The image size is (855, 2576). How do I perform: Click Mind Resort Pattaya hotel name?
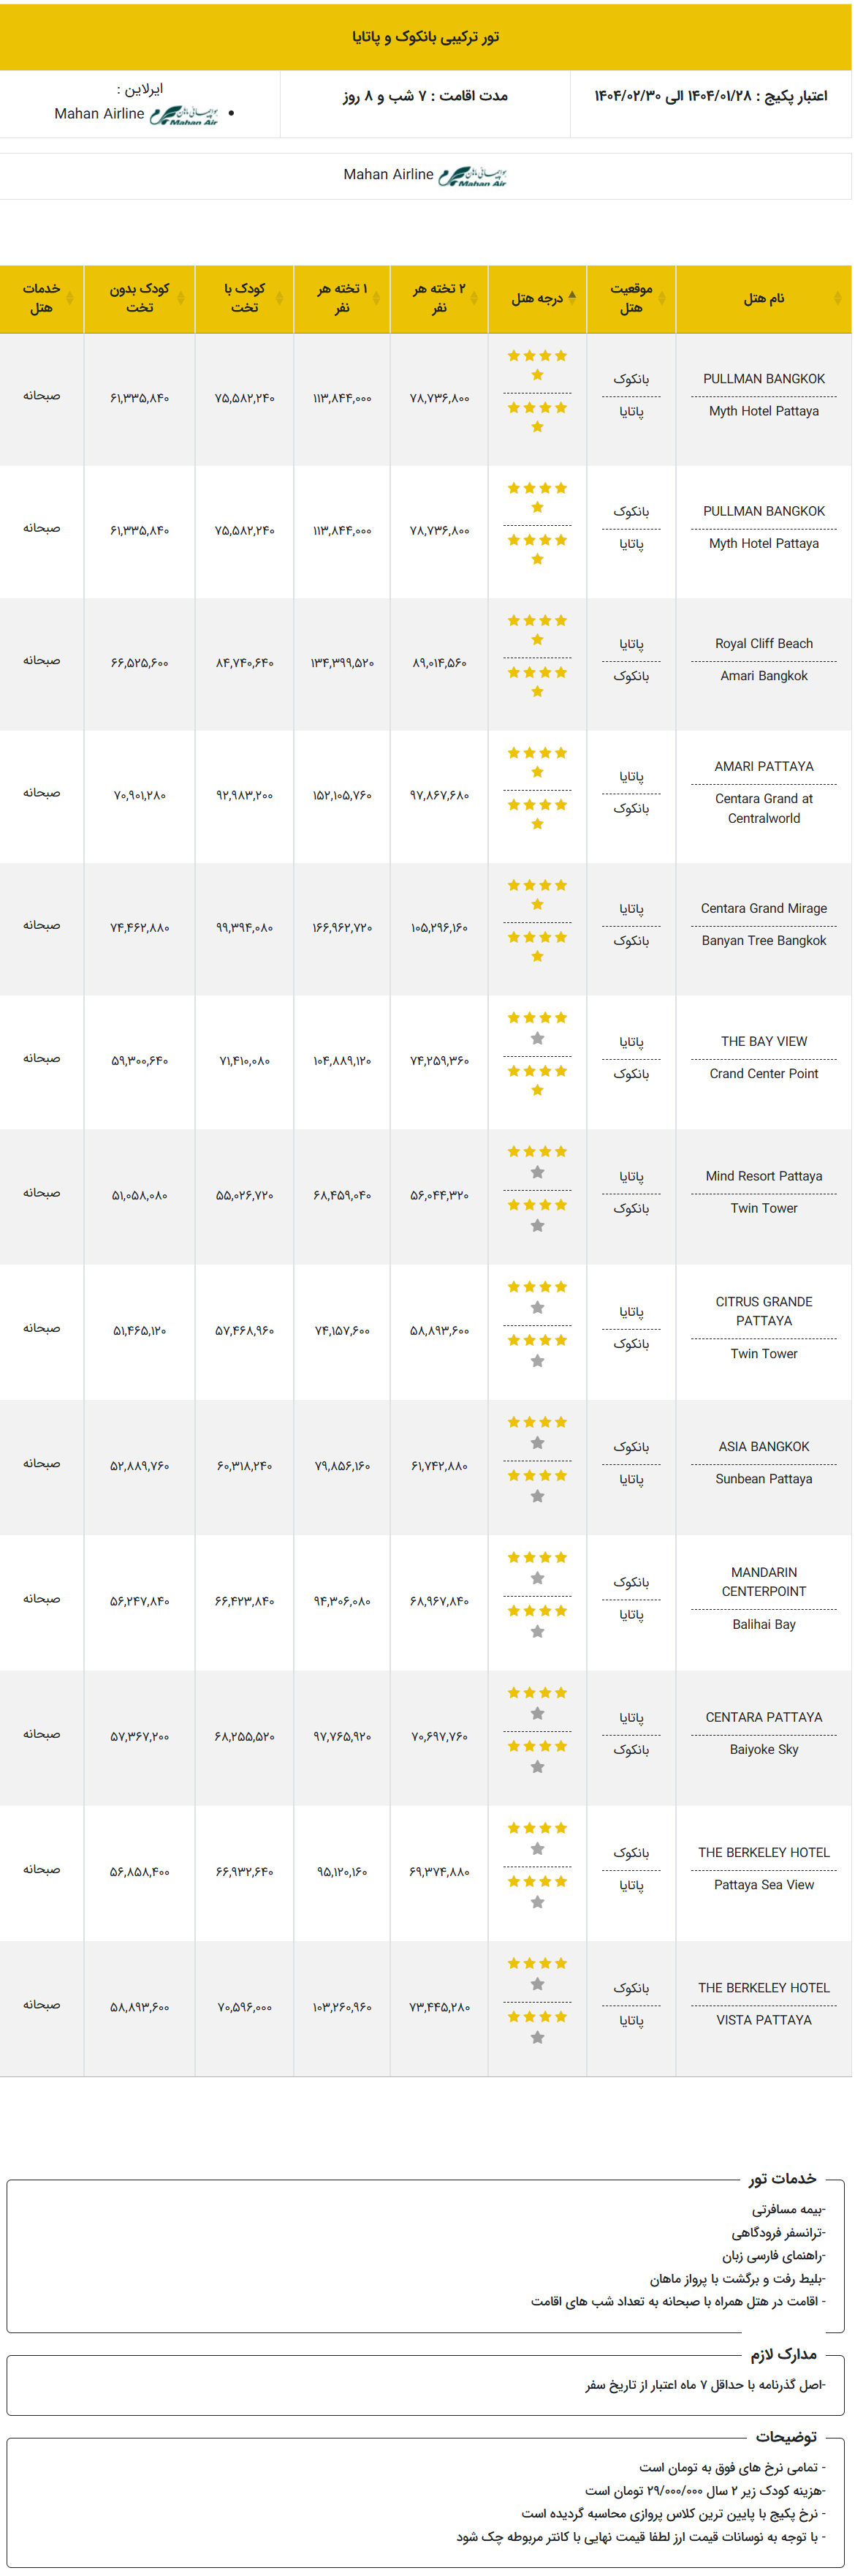[x=764, y=1177]
